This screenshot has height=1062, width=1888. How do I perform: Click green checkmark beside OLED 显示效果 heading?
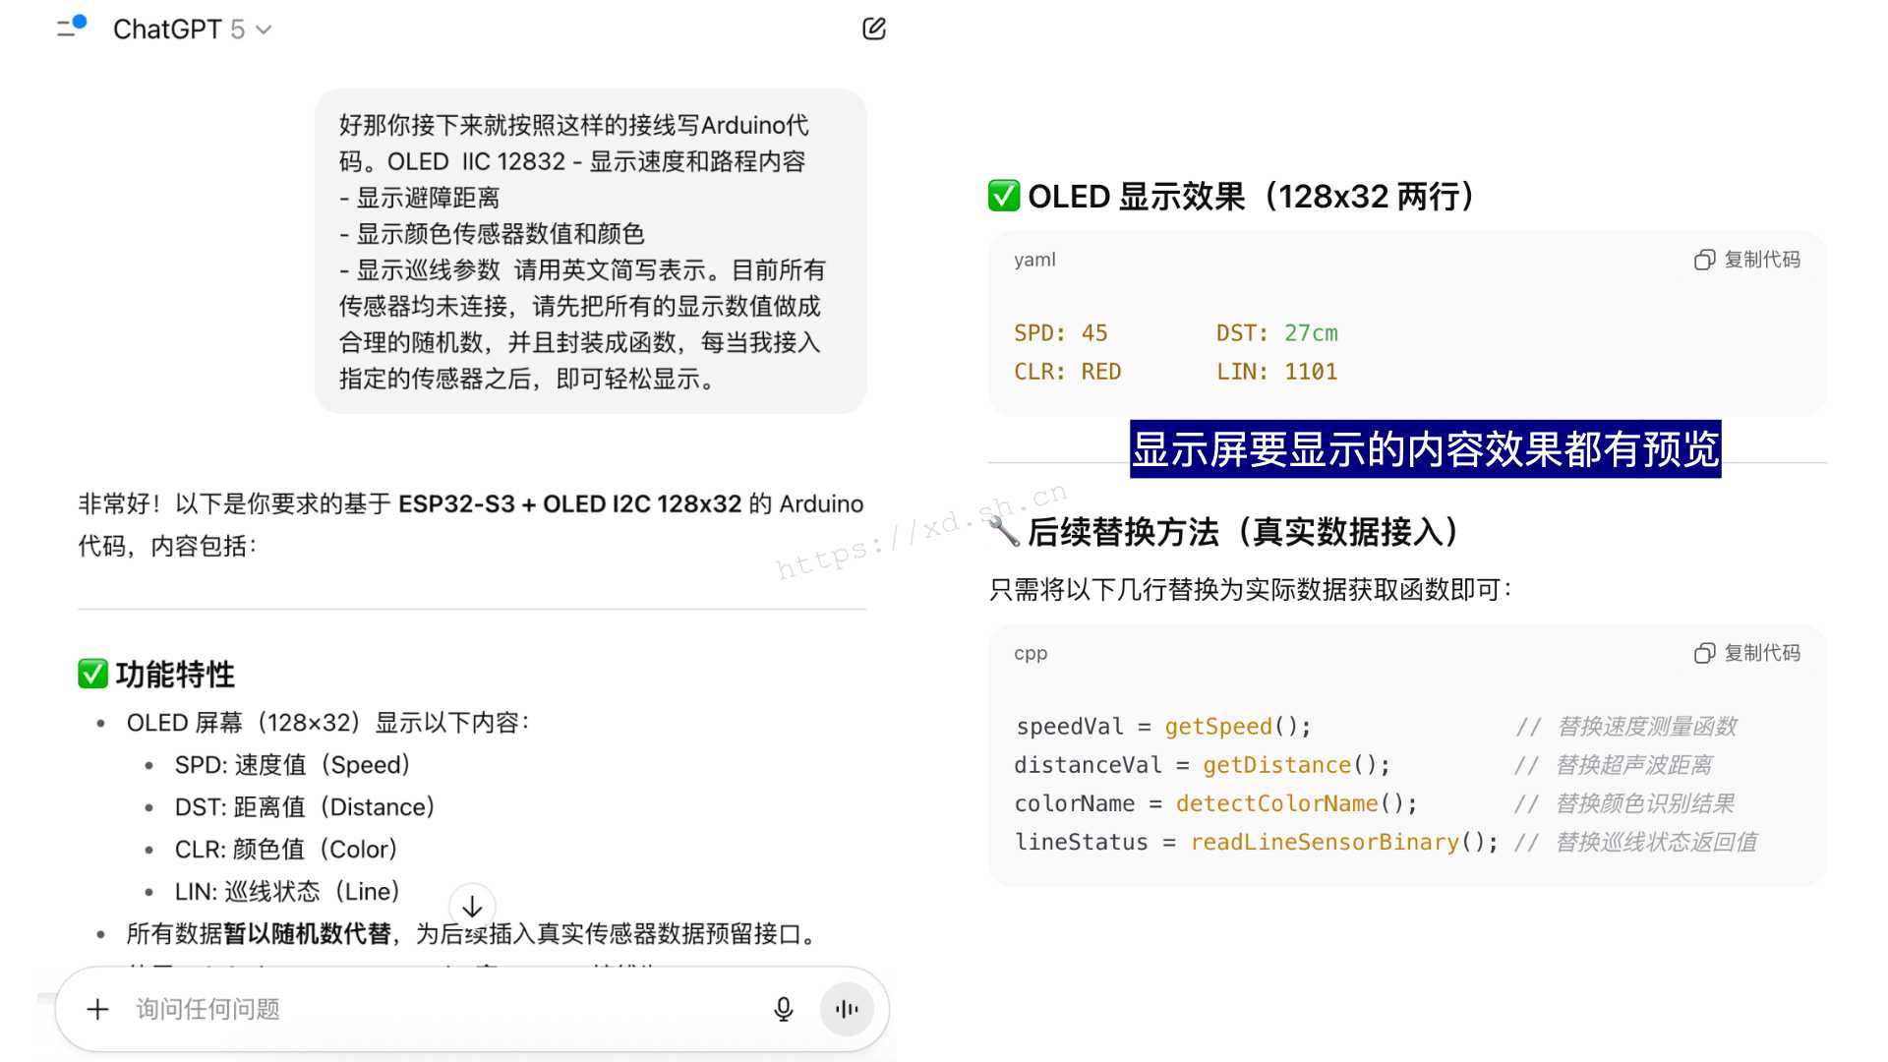pyautogui.click(x=1003, y=196)
